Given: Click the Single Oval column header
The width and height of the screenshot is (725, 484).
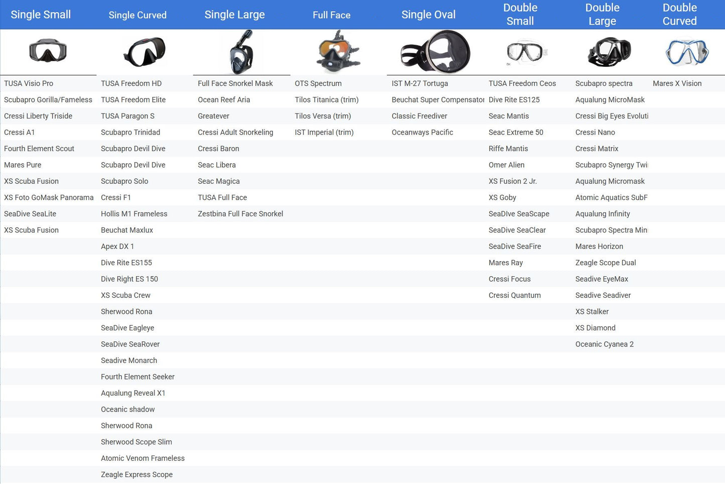Looking at the screenshot, I should pos(428,15).
